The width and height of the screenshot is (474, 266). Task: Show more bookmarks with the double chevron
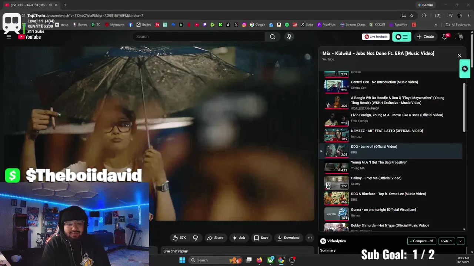436,25
